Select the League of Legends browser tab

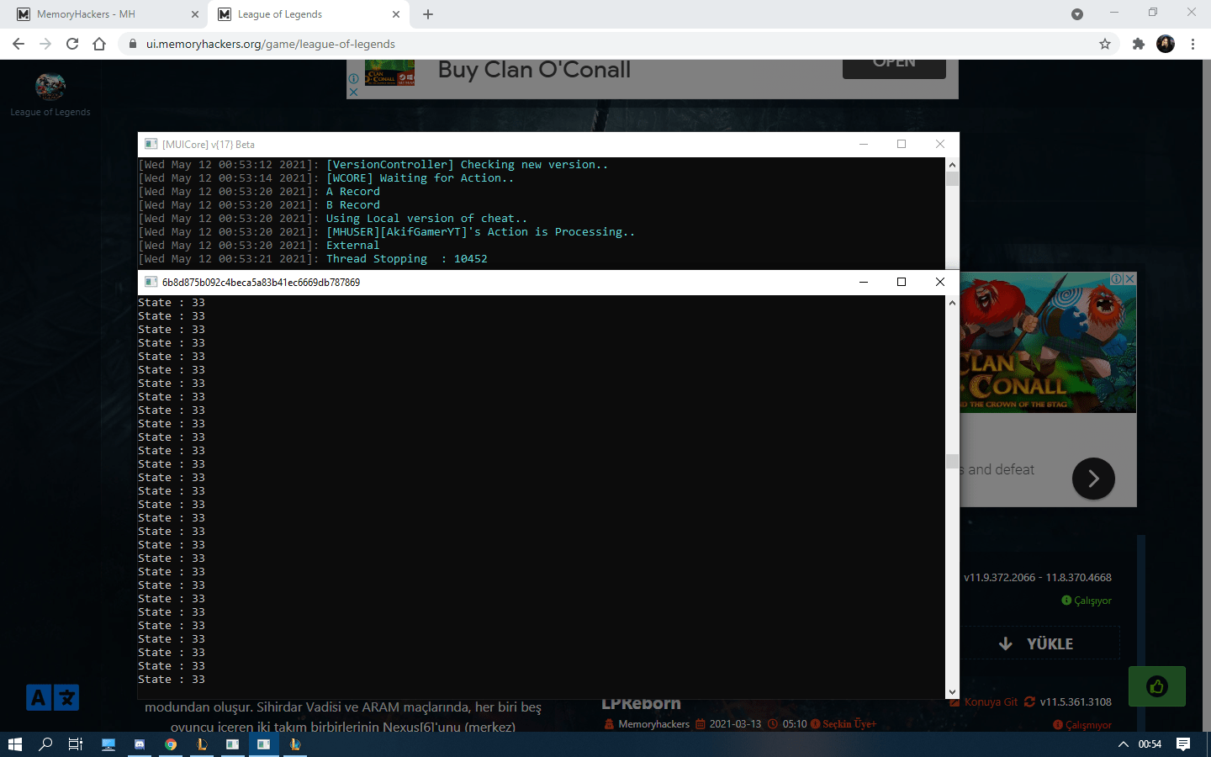coord(309,14)
